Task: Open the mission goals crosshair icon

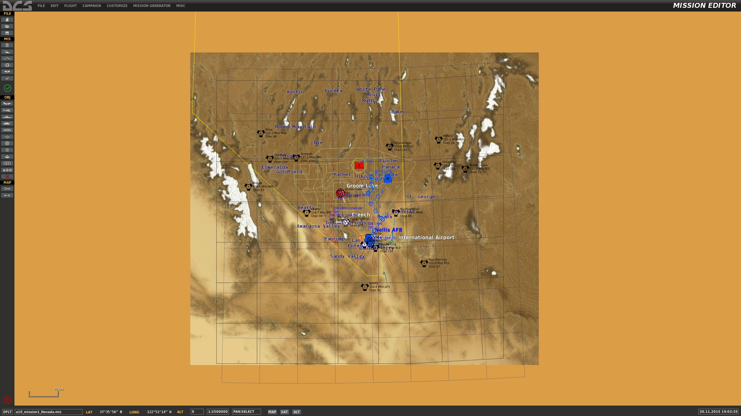Action: (x=7, y=65)
